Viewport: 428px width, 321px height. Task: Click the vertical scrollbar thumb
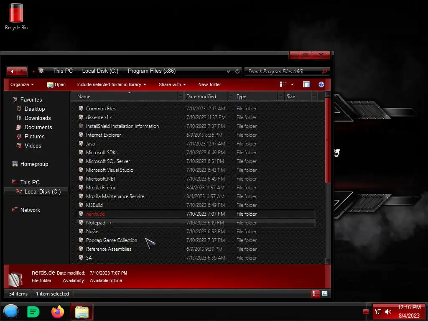pos(328,140)
